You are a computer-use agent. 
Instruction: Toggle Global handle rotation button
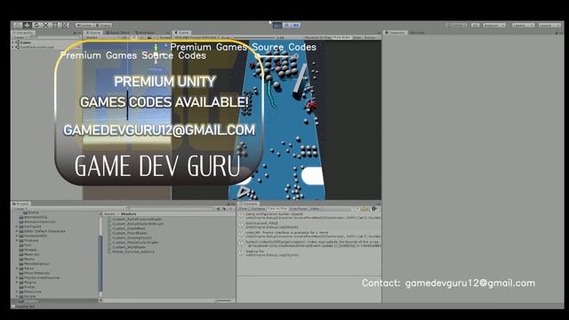(x=103, y=26)
